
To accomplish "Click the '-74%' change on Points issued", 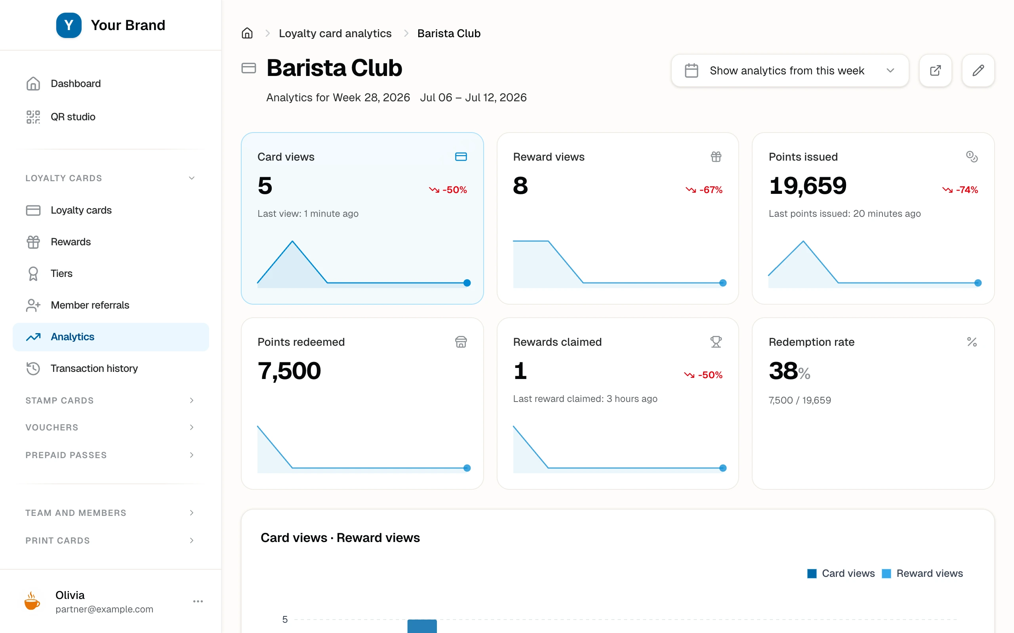I will [x=960, y=190].
